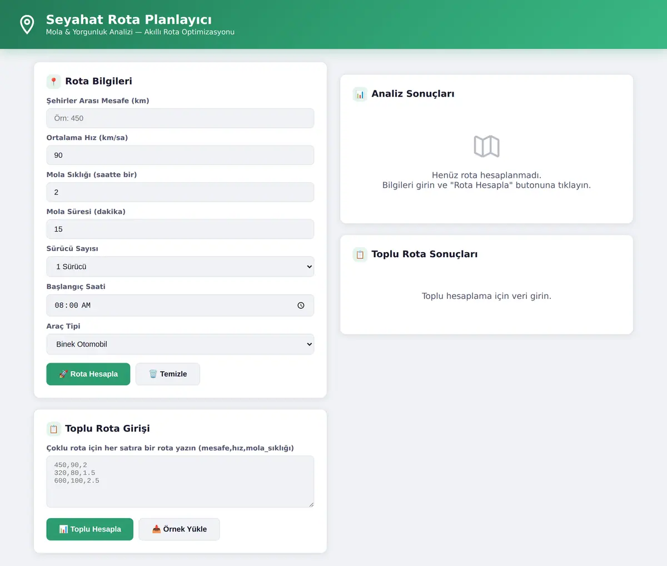The image size is (667, 566).
Task: Select the Mola Sıklığı input field
Action: tap(180, 192)
